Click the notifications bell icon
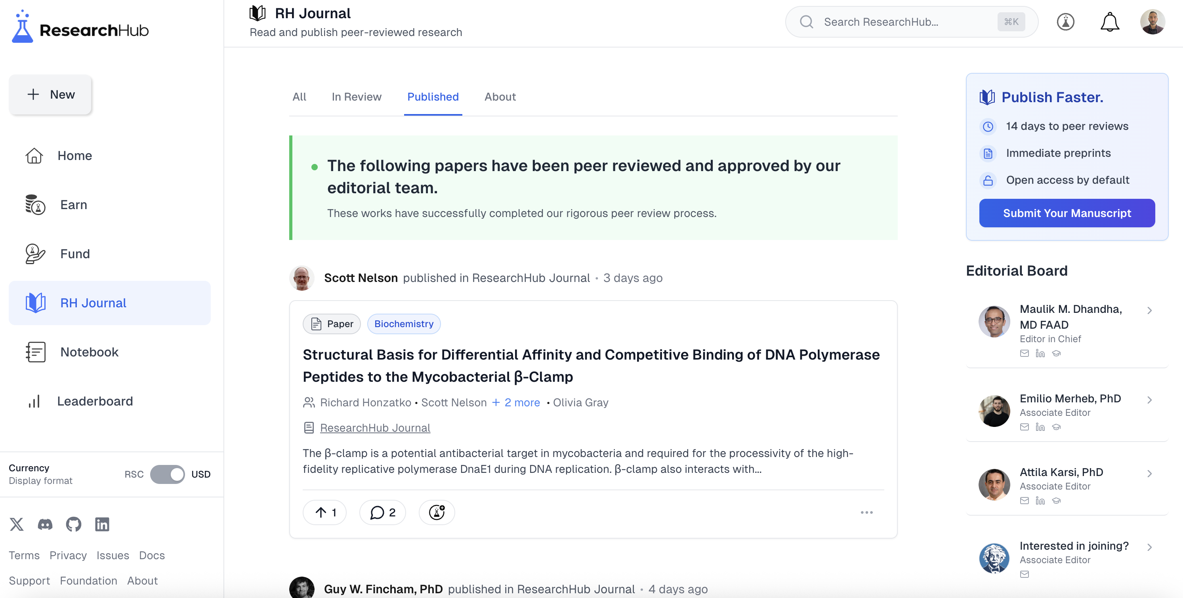Screen dimensions: 1183x598 pyautogui.click(x=1110, y=22)
